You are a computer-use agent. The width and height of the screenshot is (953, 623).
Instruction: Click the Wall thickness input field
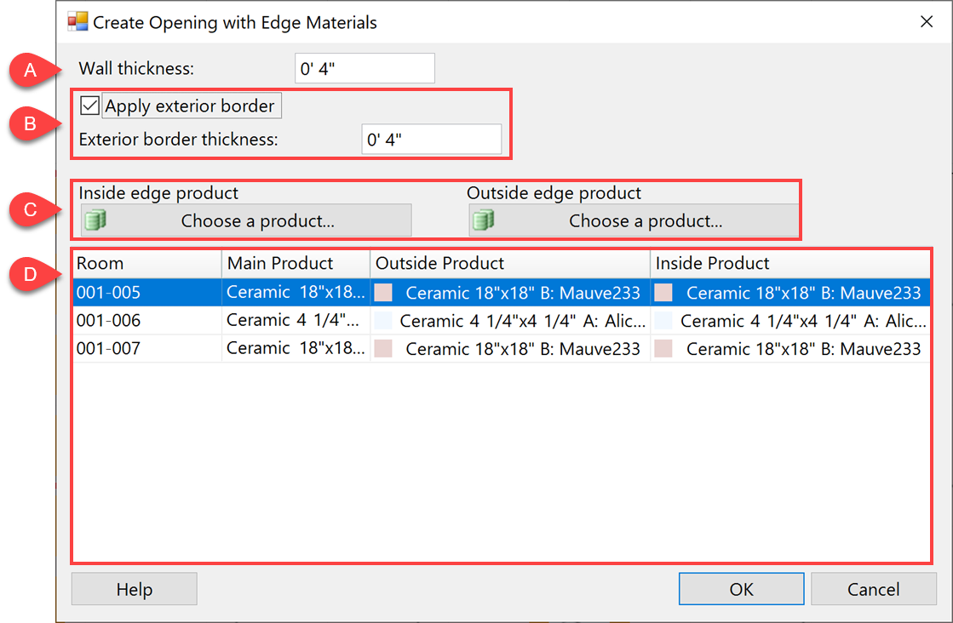(x=365, y=68)
